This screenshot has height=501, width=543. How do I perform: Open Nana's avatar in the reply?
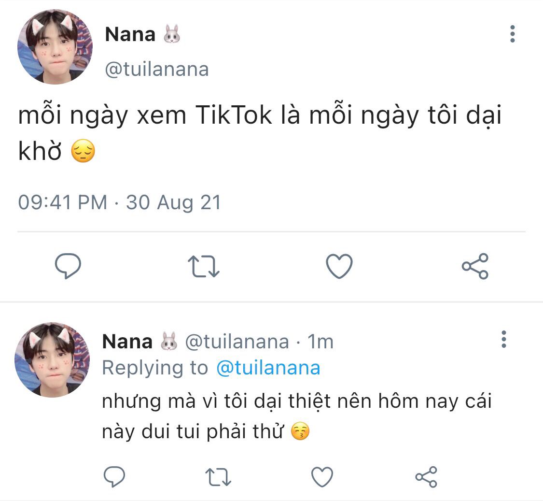[x=52, y=359]
